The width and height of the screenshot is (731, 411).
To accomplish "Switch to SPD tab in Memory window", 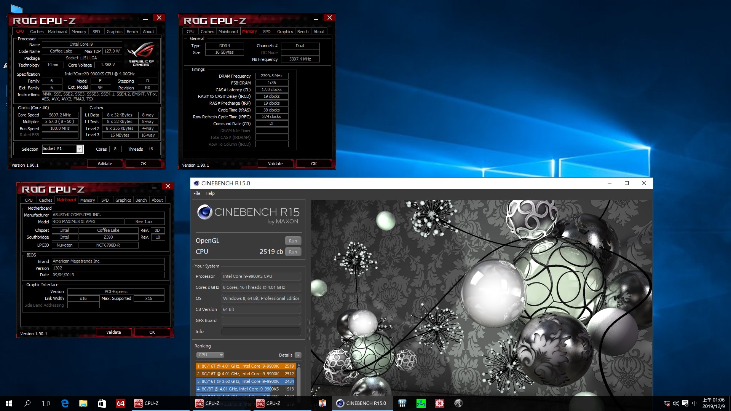I will tap(267, 32).
